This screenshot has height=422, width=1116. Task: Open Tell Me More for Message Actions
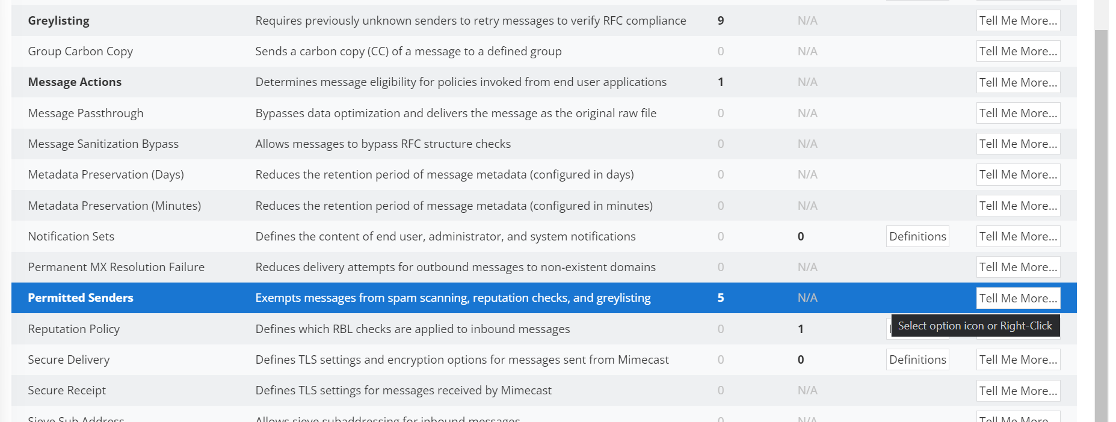(1017, 82)
